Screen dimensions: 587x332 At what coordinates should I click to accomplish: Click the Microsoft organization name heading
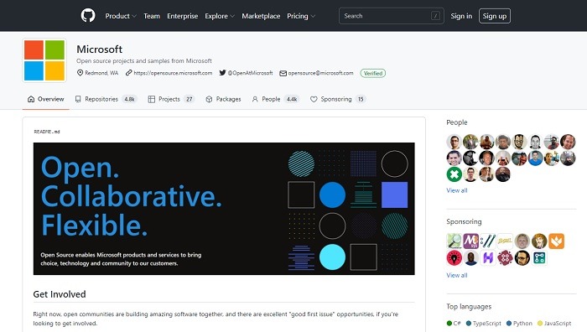(x=99, y=49)
